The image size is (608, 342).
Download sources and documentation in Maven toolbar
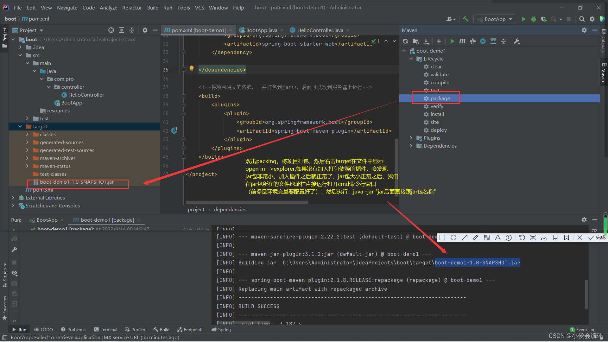[426, 41]
